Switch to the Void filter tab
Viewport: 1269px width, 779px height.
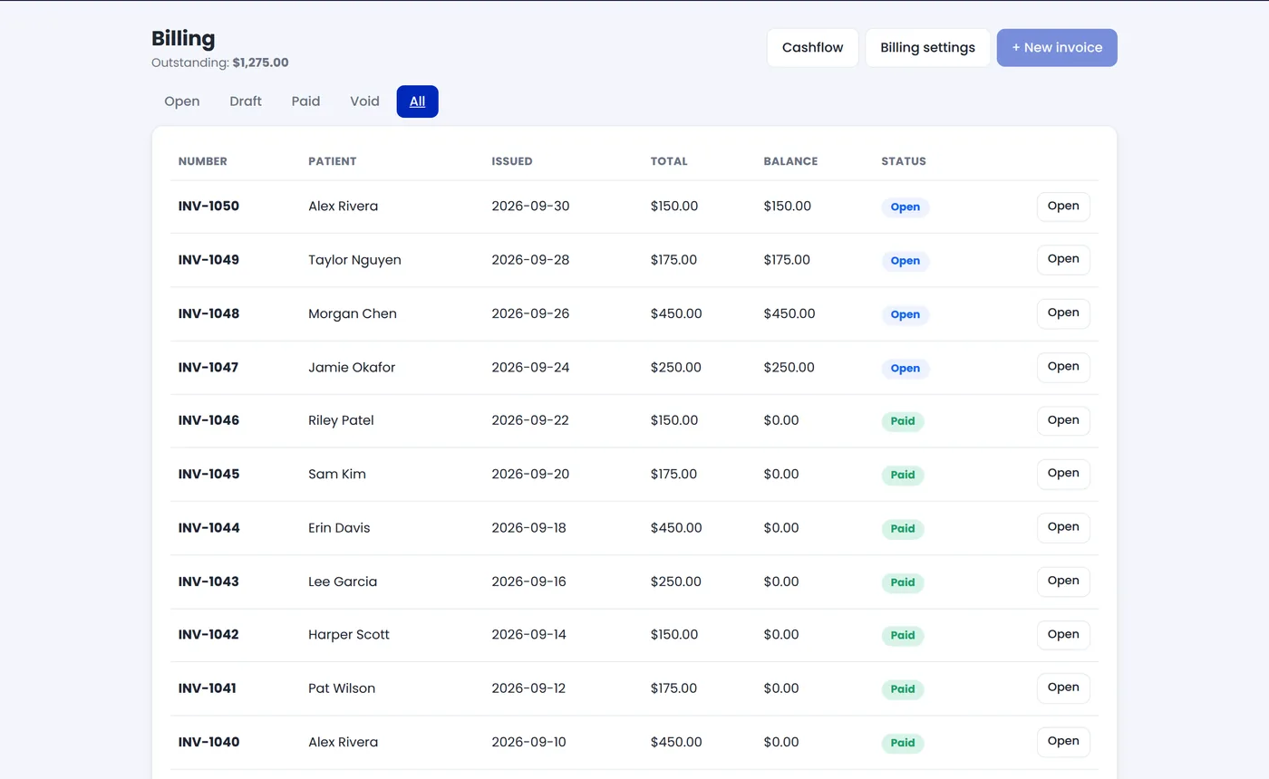click(x=364, y=101)
